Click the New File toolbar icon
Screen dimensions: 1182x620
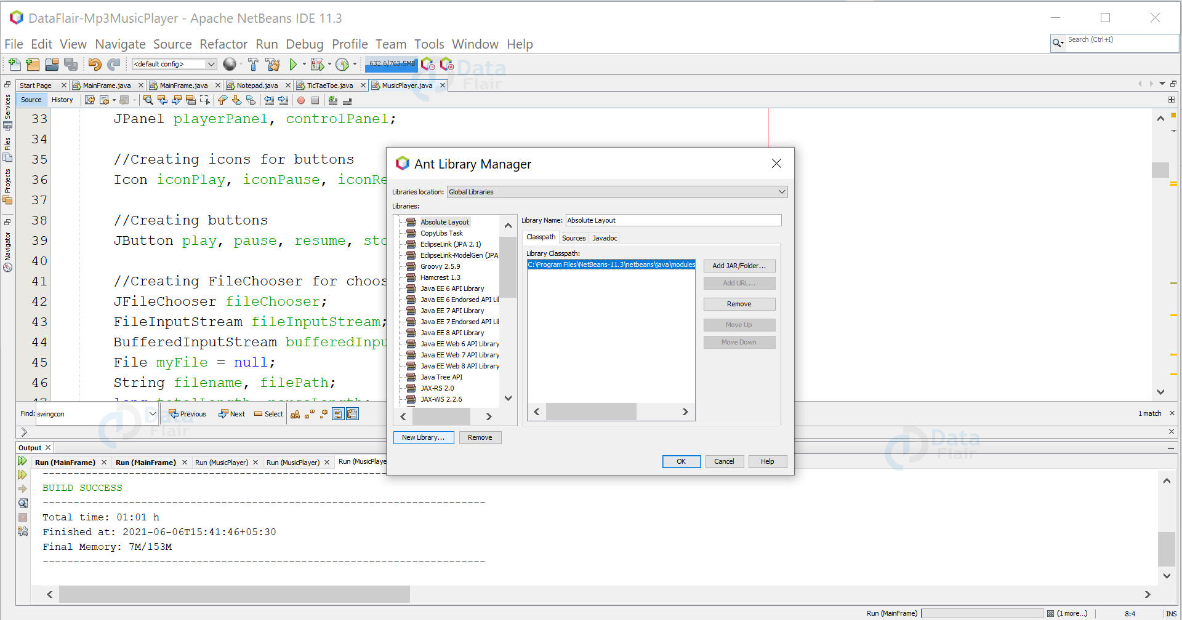pyautogui.click(x=15, y=64)
